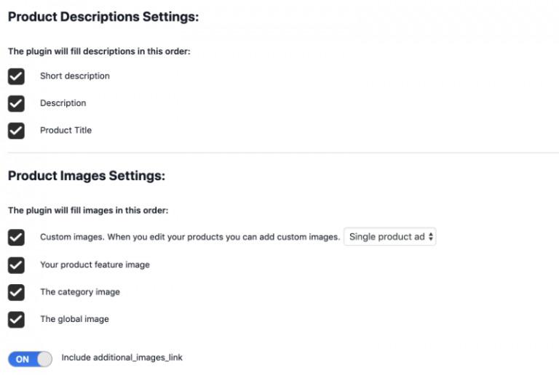The image size is (559, 375).
Task: Disable The global image checkbox
Action: [x=16, y=320]
